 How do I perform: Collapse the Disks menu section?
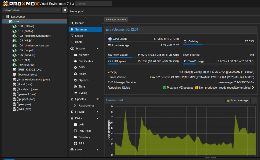97,118
